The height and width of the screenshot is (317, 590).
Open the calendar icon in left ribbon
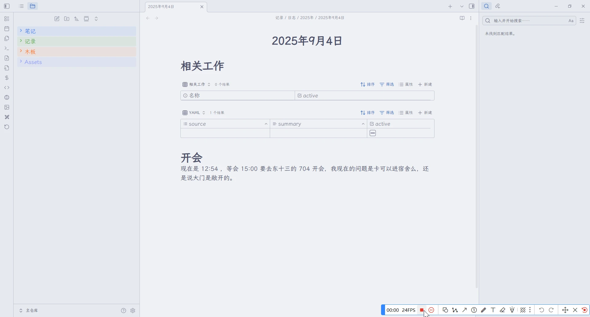point(7,29)
